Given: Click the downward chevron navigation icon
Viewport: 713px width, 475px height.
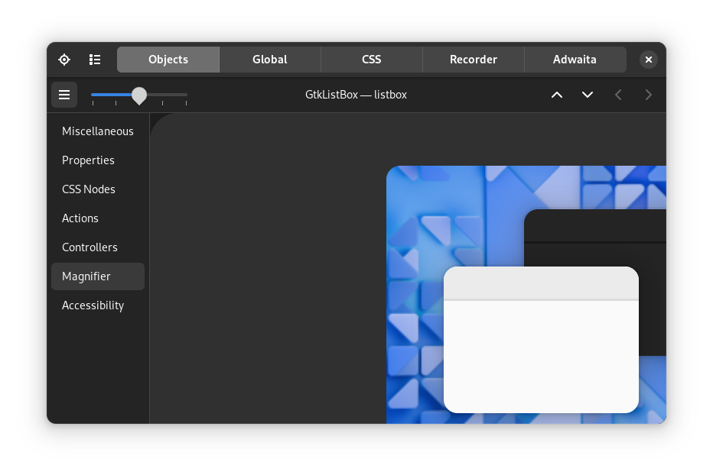Looking at the screenshot, I should pos(588,95).
